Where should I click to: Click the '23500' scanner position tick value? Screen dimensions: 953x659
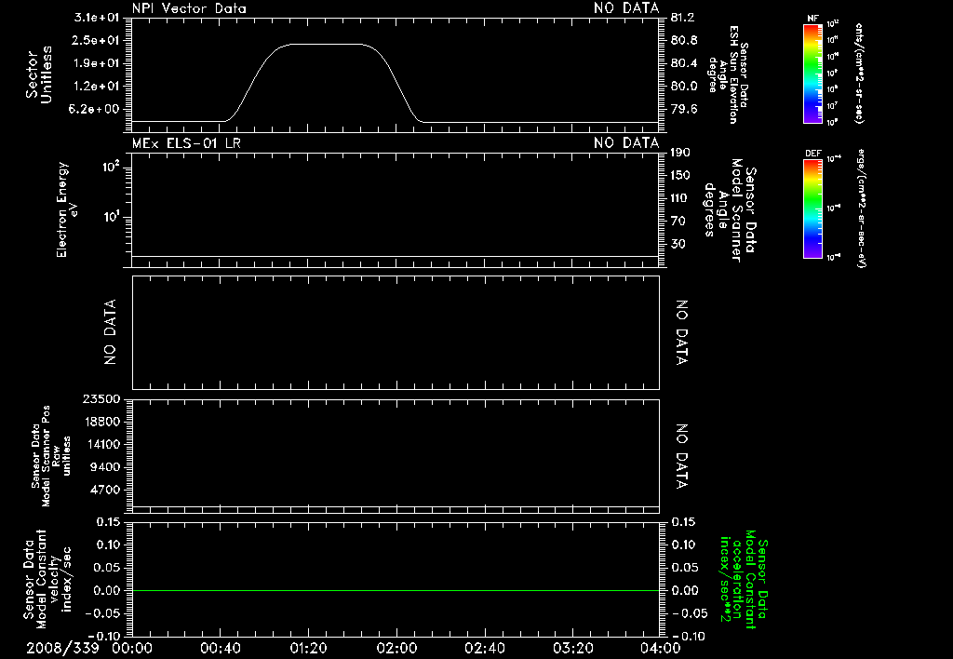(x=101, y=398)
